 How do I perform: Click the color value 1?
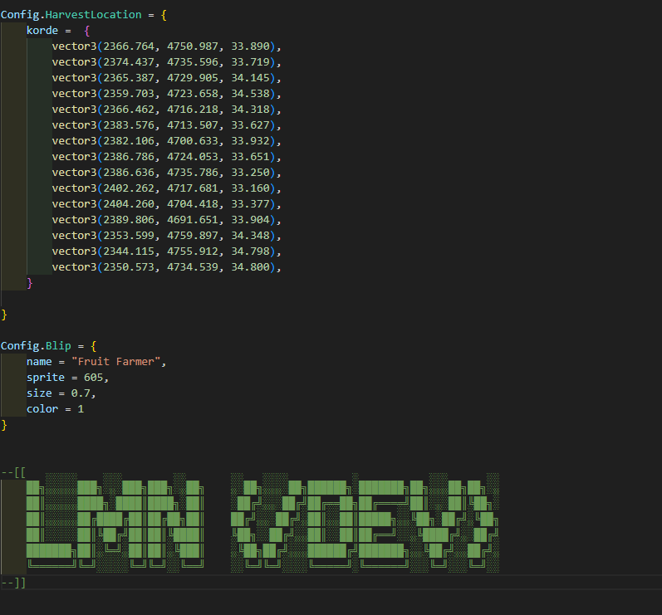click(81, 409)
